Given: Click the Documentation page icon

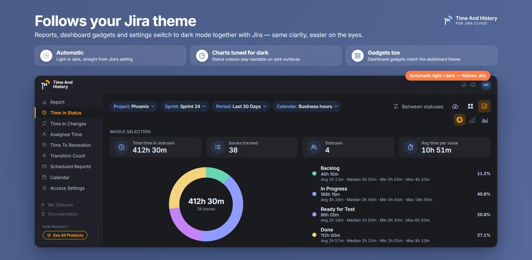Looking at the screenshot, I should [x=43, y=214].
